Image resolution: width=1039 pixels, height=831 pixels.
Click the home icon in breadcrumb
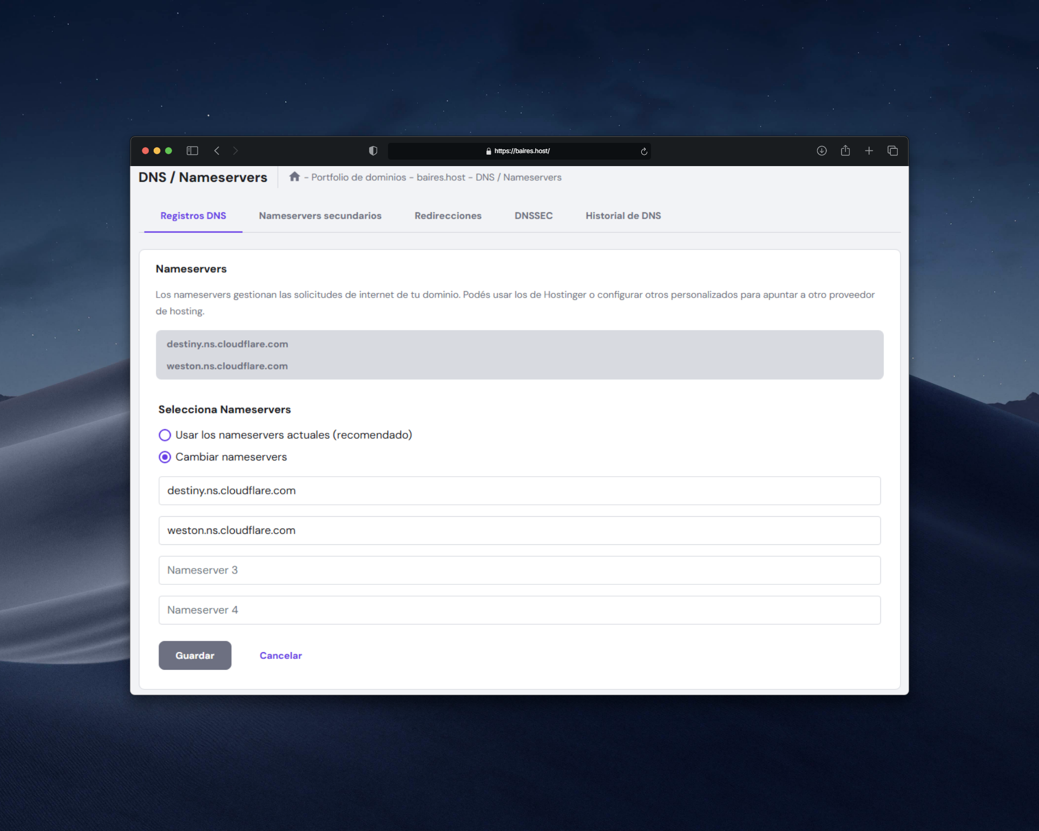294,177
